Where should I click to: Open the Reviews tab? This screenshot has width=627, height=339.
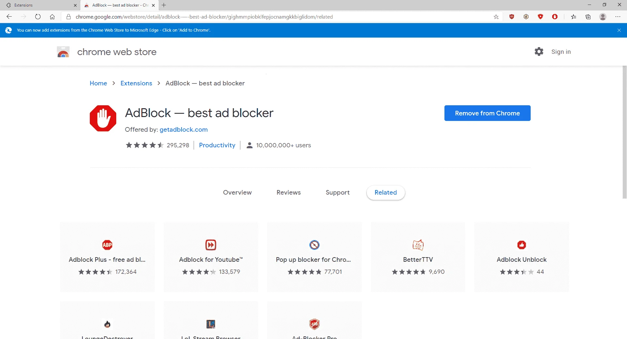(x=289, y=193)
